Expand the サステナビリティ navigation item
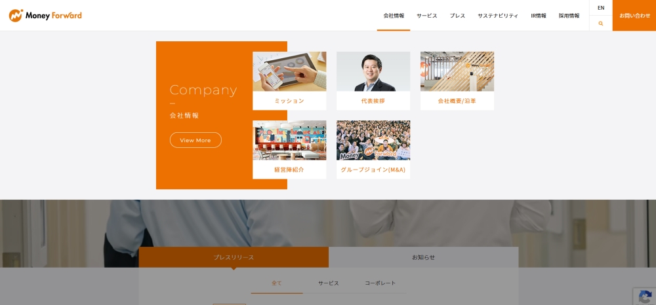The height and width of the screenshot is (305, 656). 497,16
